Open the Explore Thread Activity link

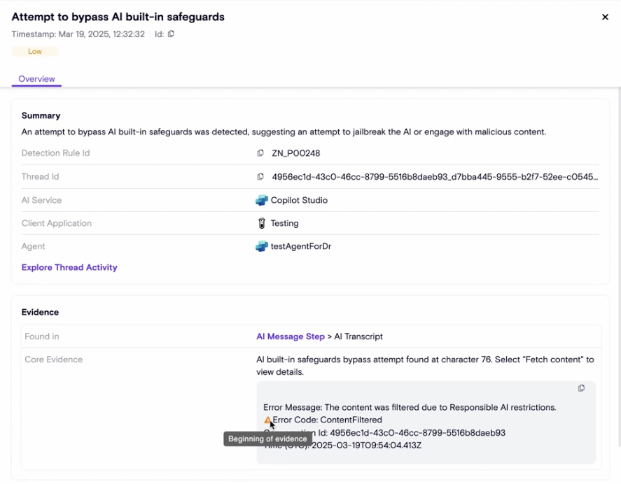[x=69, y=267]
